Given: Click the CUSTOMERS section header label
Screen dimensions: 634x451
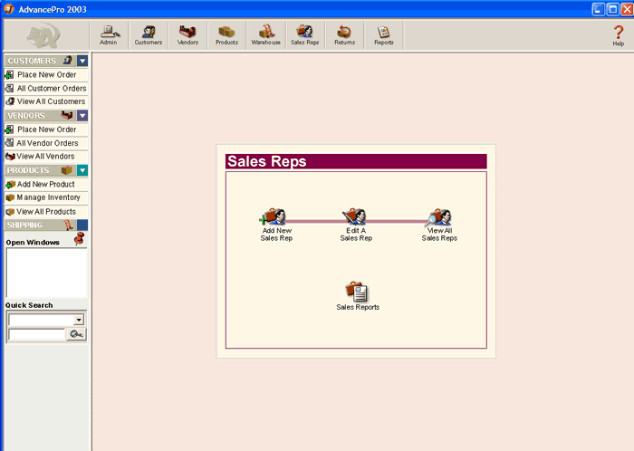Looking at the screenshot, I should click(32, 61).
